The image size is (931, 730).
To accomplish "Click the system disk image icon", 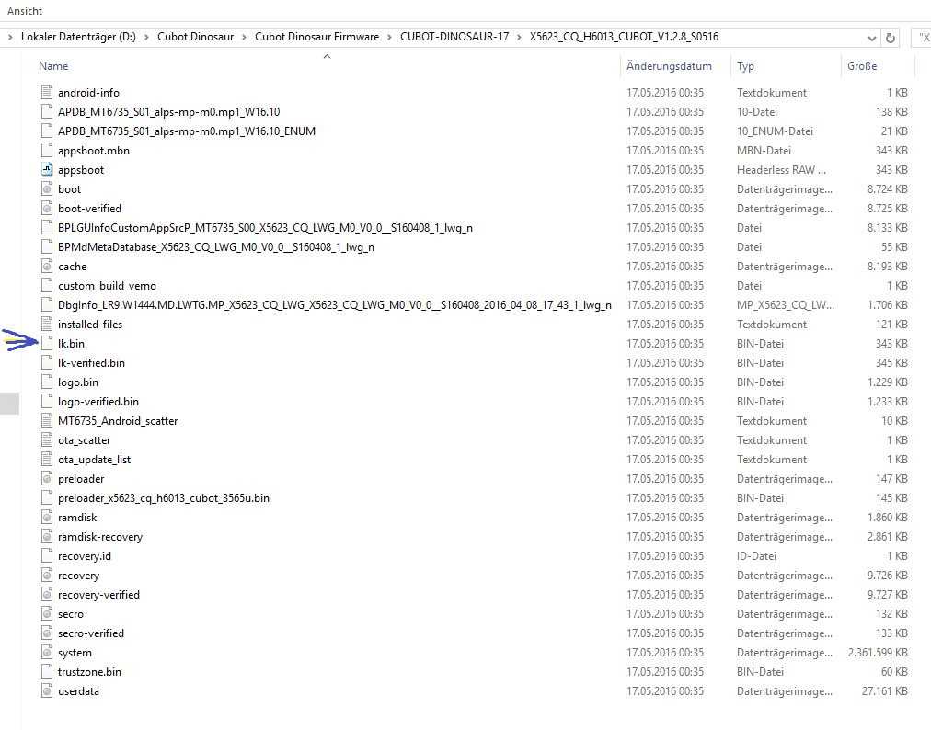I will pyautogui.click(x=47, y=652).
